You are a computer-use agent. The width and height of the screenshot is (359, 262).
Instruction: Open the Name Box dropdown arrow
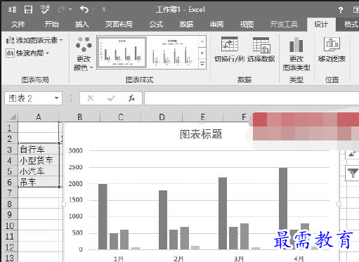point(56,98)
